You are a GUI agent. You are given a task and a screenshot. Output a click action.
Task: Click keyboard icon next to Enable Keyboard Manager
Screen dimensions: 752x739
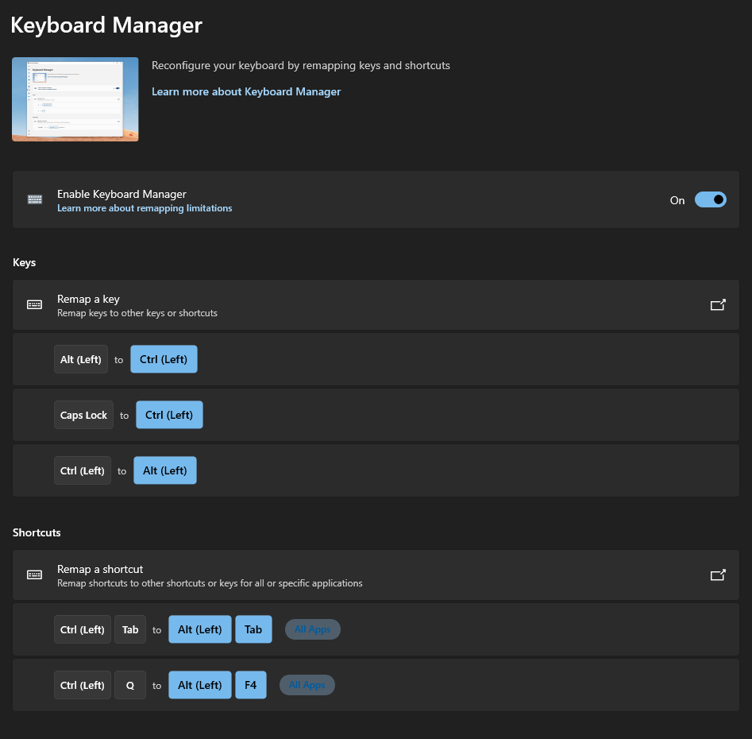point(34,199)
